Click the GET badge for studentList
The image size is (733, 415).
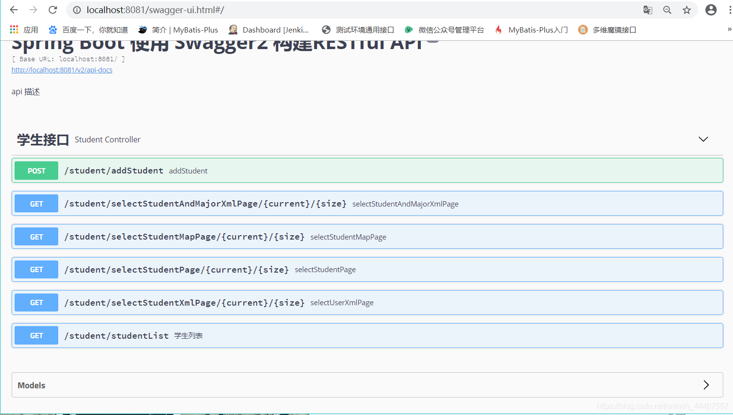click(36, 335)
